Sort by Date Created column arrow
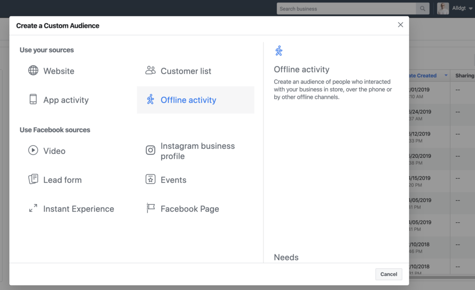 click(x=446, y=75)
